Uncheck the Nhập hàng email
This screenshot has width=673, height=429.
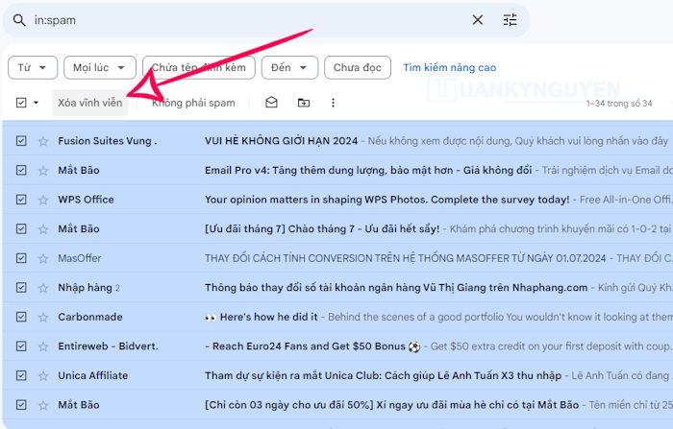(x=21, y=288)
